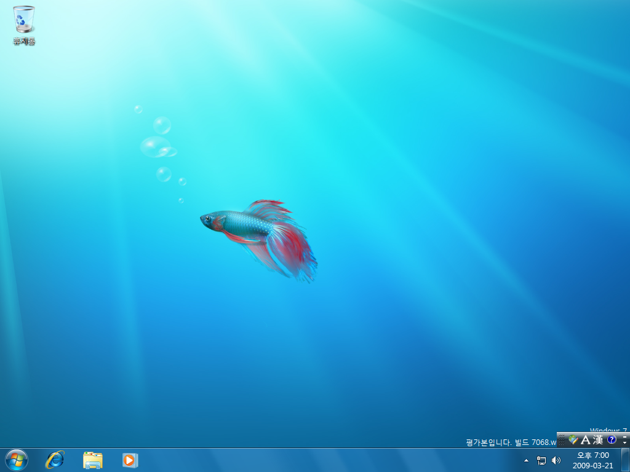
Task: Click the IME globe-and-pencil icon
Action: click(x=573, y=439)
